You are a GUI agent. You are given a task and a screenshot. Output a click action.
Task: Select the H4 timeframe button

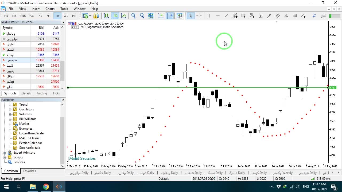48,16
